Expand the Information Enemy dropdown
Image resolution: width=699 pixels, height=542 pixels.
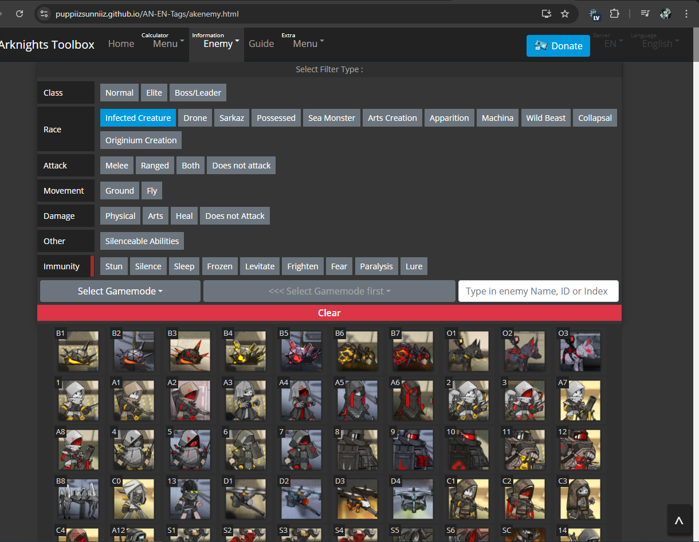point(217,44)
